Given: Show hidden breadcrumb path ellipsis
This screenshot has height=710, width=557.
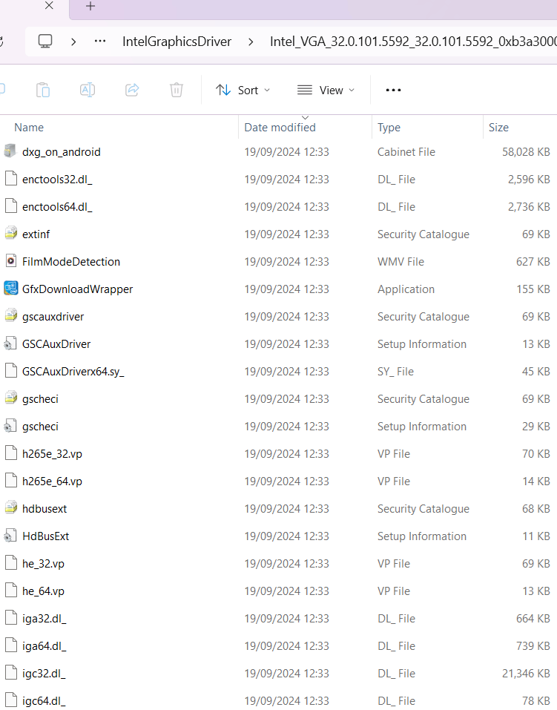Looking at the screenshot, I should tap(100, 42).
